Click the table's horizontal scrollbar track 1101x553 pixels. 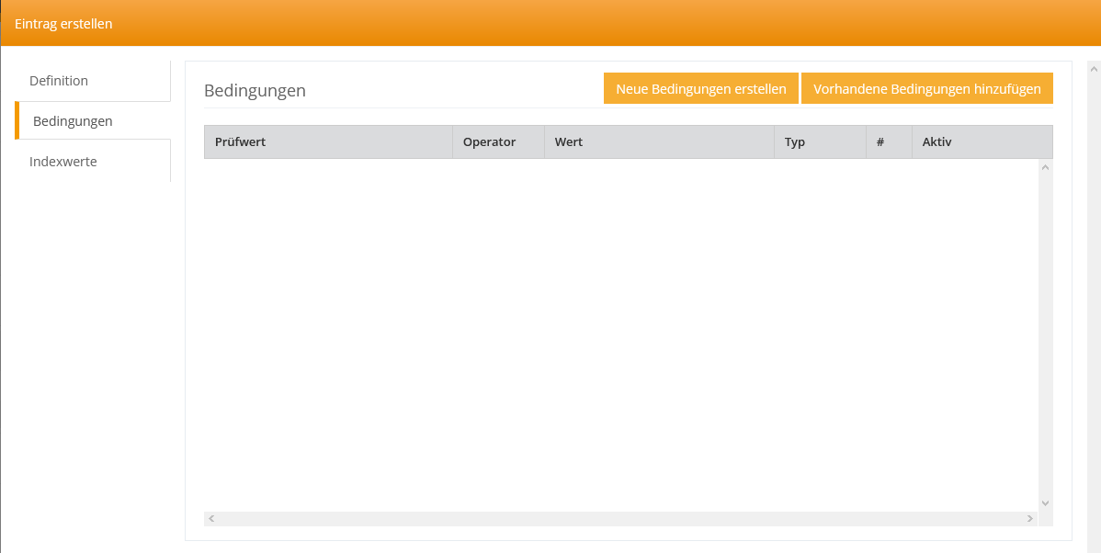620,519
